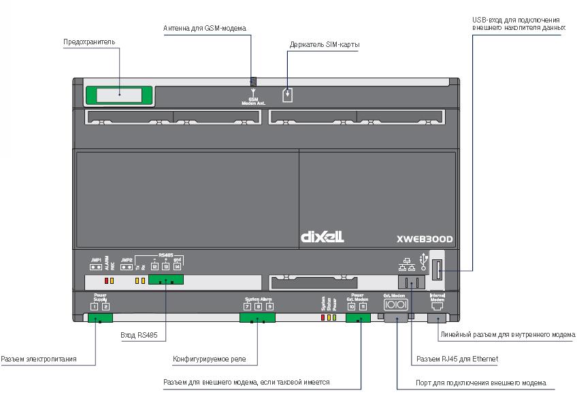Click the yellow REC LED
The height and width of the screenshot is (420, 577).
112,281
